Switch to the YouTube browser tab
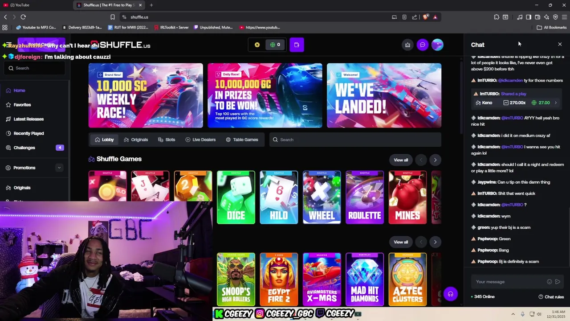This screenshot has width=570, height=321. click(36, 5)
